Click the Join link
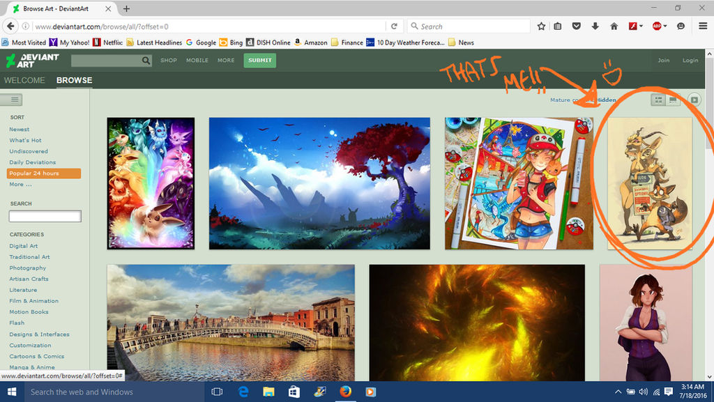 point(664,60)
